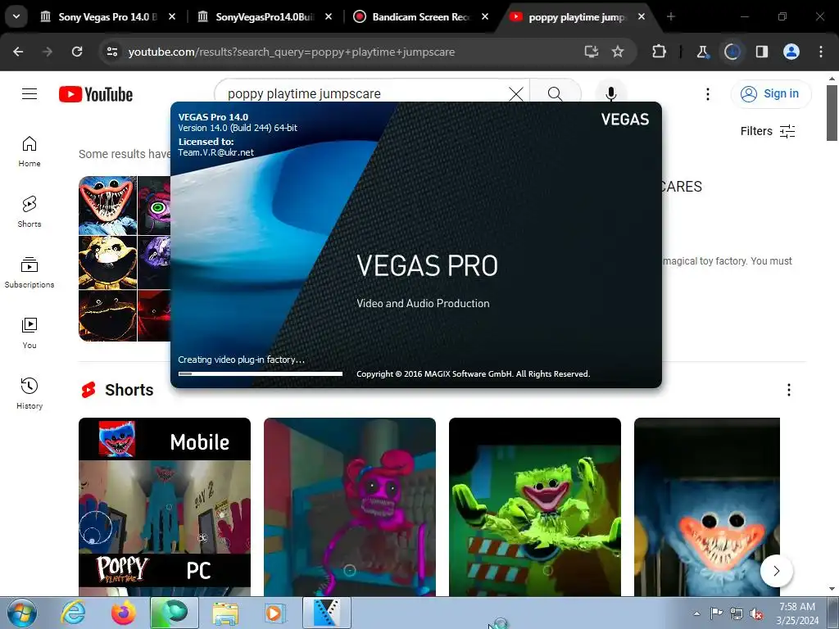Open Action Center flag icon

click(x=716, y=613)
